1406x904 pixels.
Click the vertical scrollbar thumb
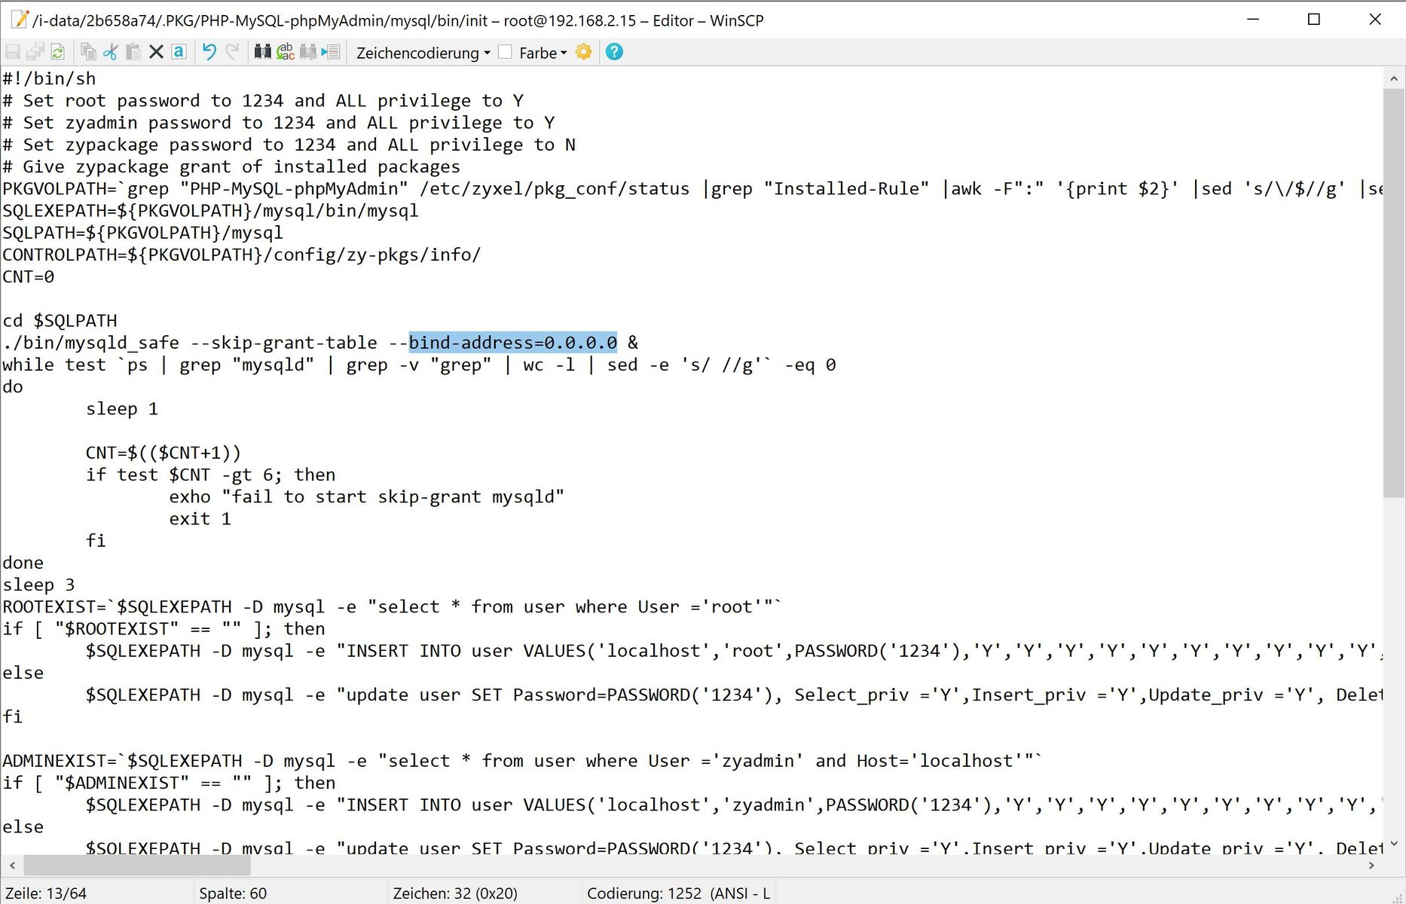1394,292
